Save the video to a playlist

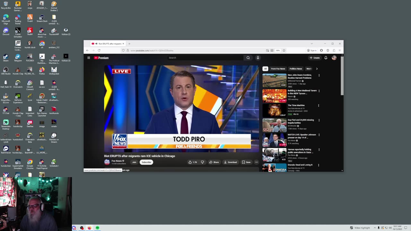pyautogui.click(x=246, y=162)
